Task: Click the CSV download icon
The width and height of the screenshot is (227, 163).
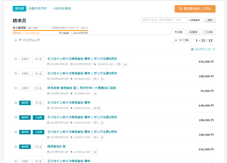Action: point(192,49)
